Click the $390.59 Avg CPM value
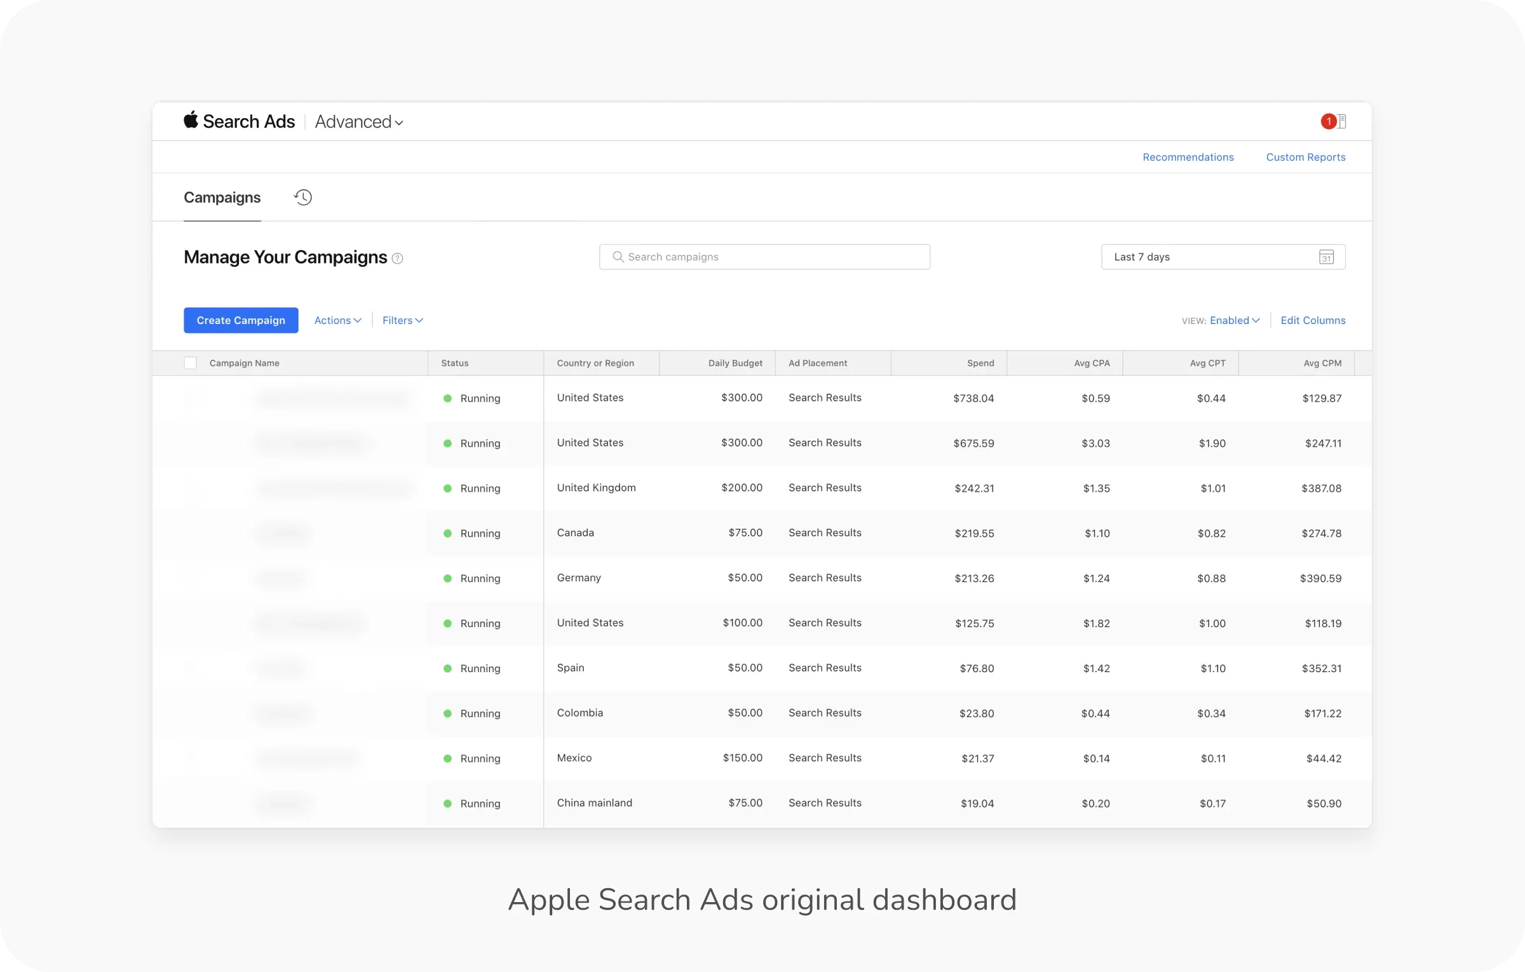1525x972 pixels. (x=1320, y=578)
